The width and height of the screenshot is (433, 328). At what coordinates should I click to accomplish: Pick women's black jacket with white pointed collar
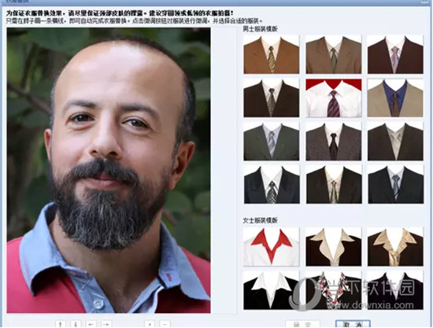271,290
